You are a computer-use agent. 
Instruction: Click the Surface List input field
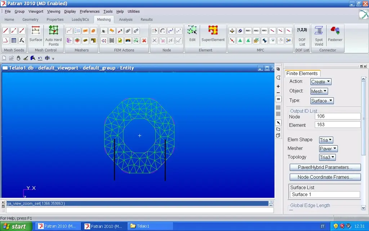pyautogui.click(x=325, y=195)
